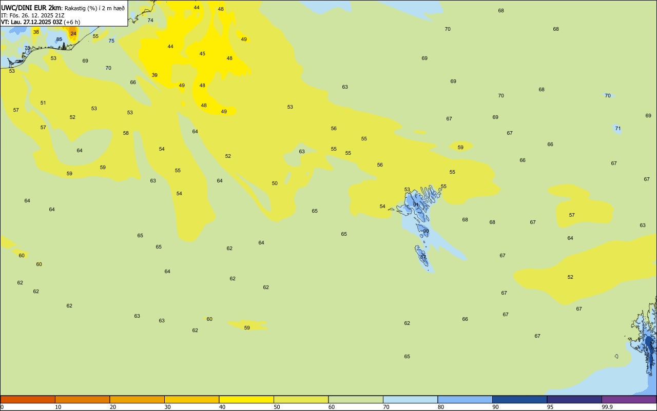Click the dark orange 0–10 legend swatch
Screen dimensions: 657x411
tap(28, 399)
